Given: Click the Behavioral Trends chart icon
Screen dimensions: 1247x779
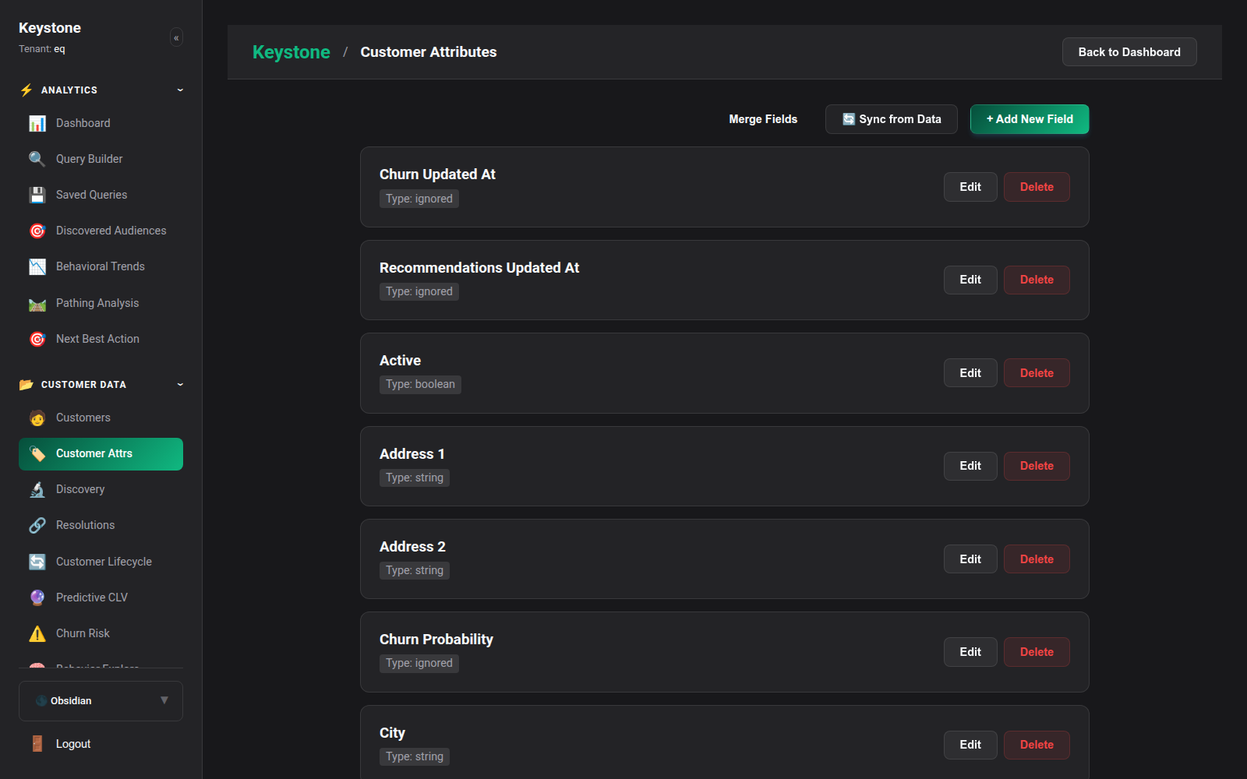Looking at the screenshot, I should pos(37,266).
